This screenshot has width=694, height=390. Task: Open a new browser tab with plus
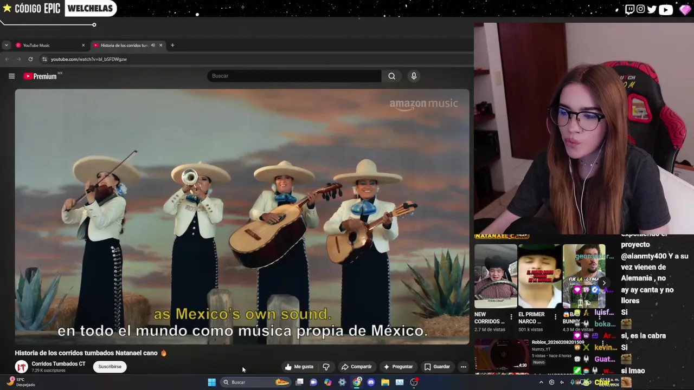pyautogui.click(x=172, y=45)
